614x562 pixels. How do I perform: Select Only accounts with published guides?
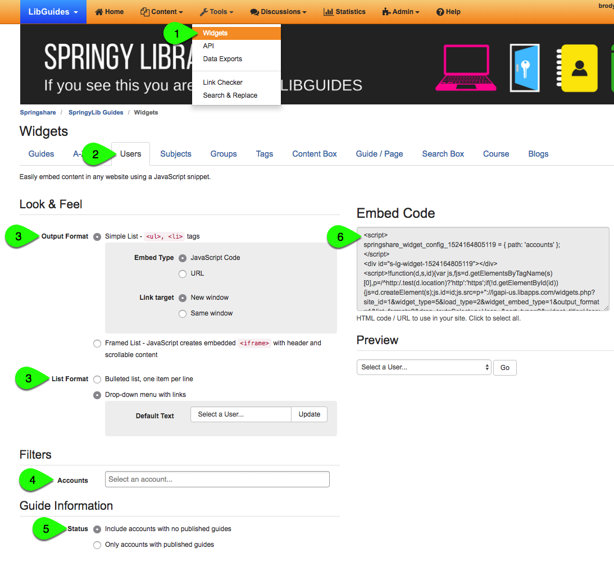97,545
